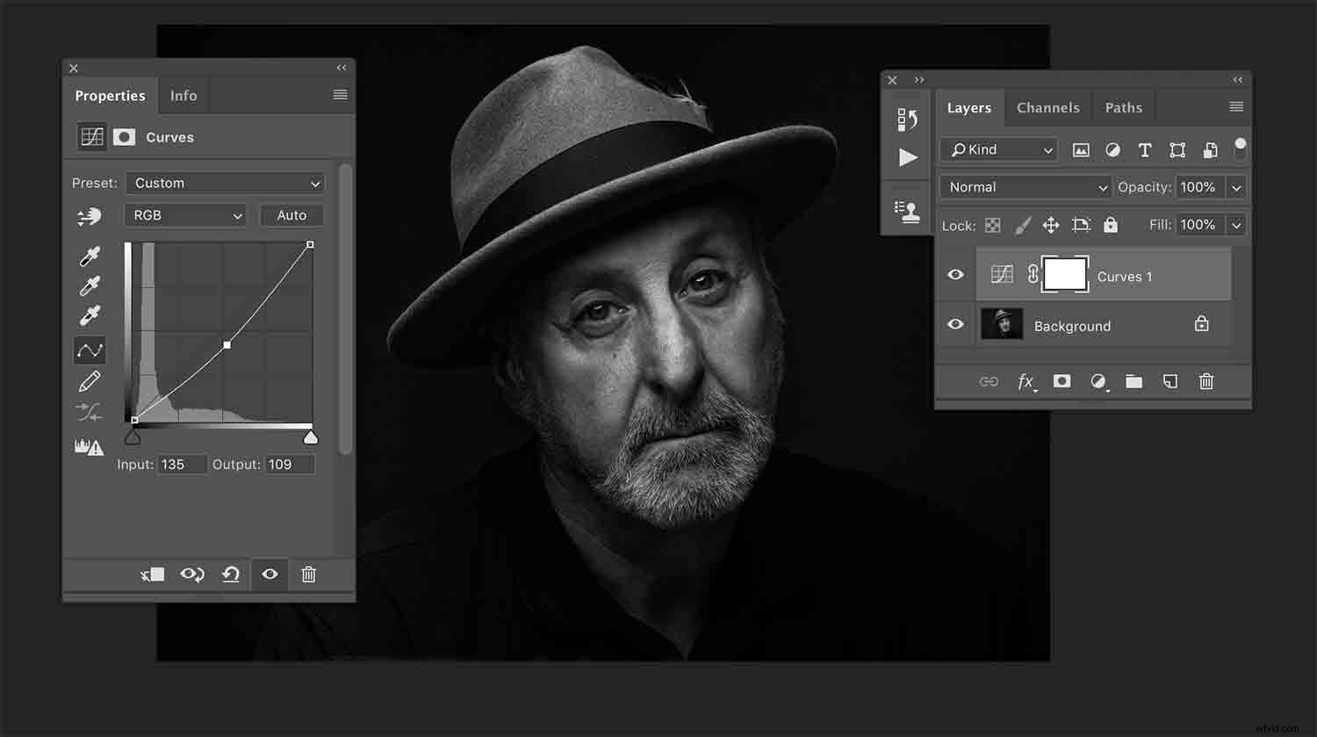Open the Normal blend mode dropdown
This screenshot has height=737, width=1317.
click(1025, 186)
